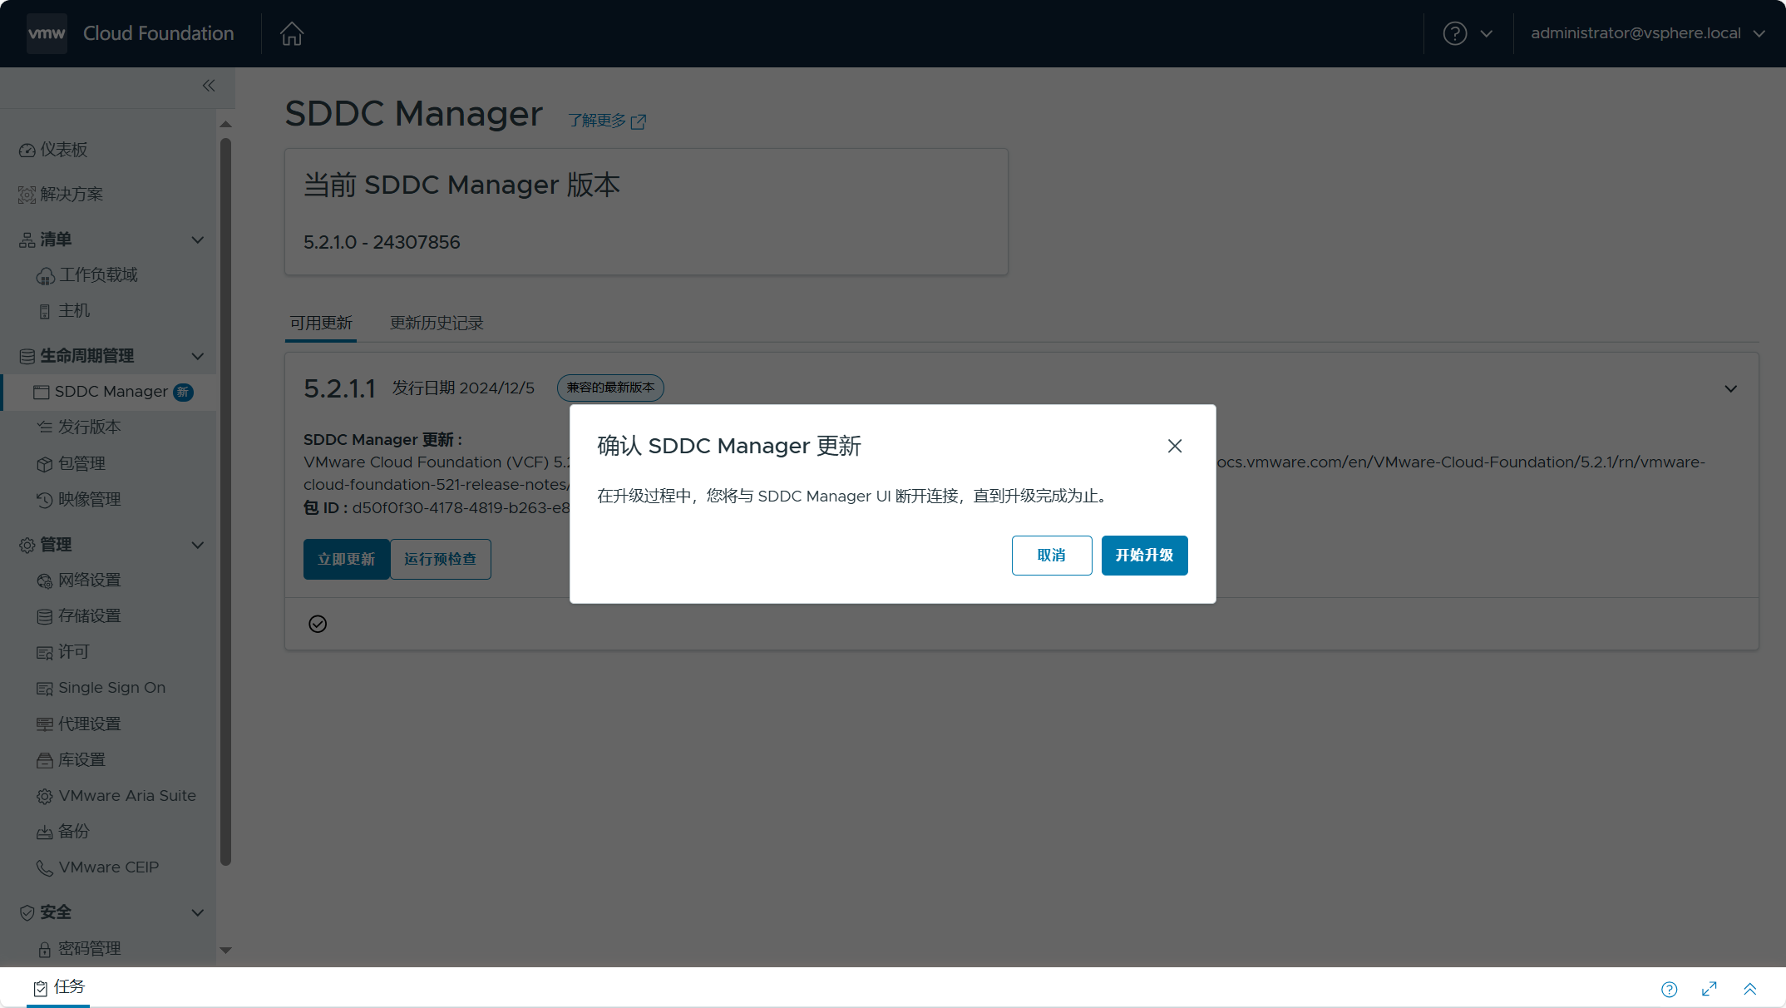Viewport: 1786px width, 1008px height.
Task: Click the Hosts (主机) icon
Action: pyautogui.click(x=45, y=311)
